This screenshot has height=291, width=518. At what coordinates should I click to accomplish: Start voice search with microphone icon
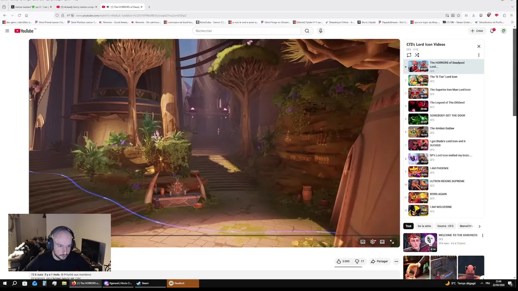tap(321, 31)
